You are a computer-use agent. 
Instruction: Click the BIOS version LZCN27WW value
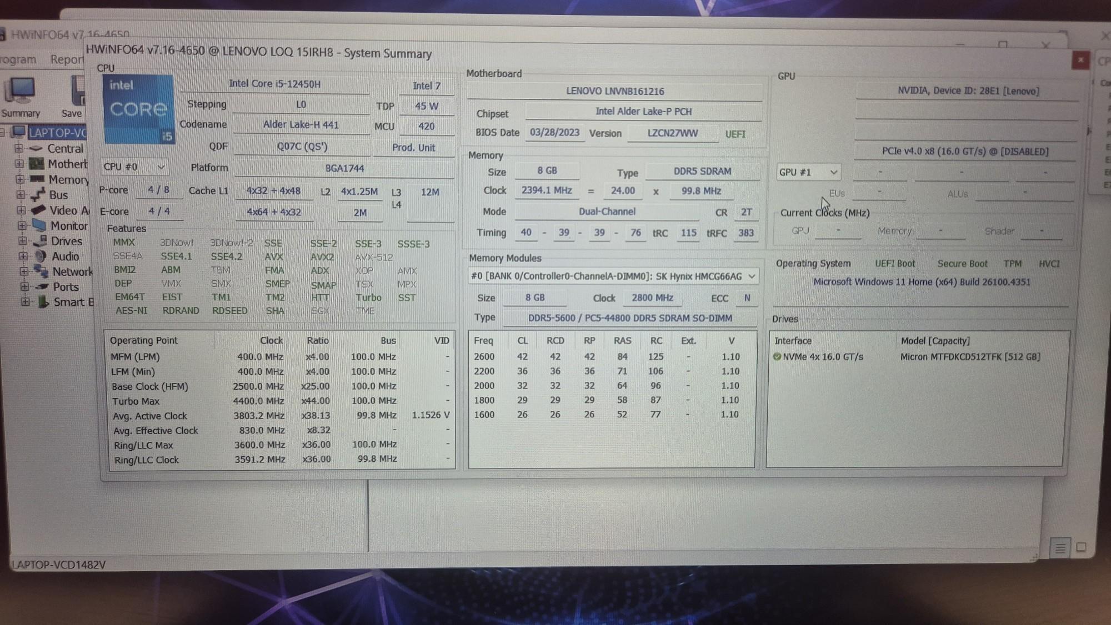pos(672,133)
